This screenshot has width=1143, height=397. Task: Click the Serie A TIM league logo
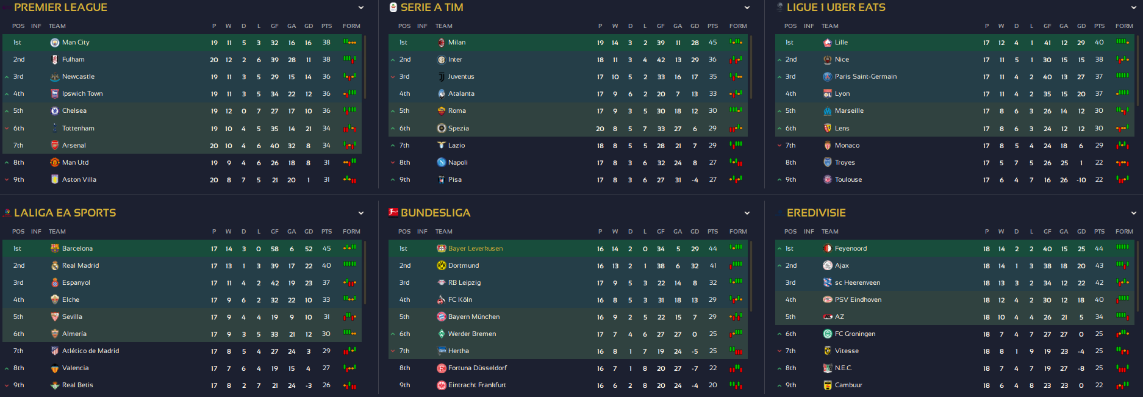tap(393, 7)
